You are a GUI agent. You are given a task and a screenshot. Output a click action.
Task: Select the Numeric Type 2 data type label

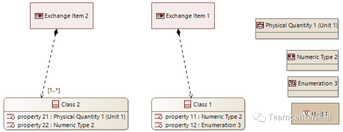tap(317, 57)
